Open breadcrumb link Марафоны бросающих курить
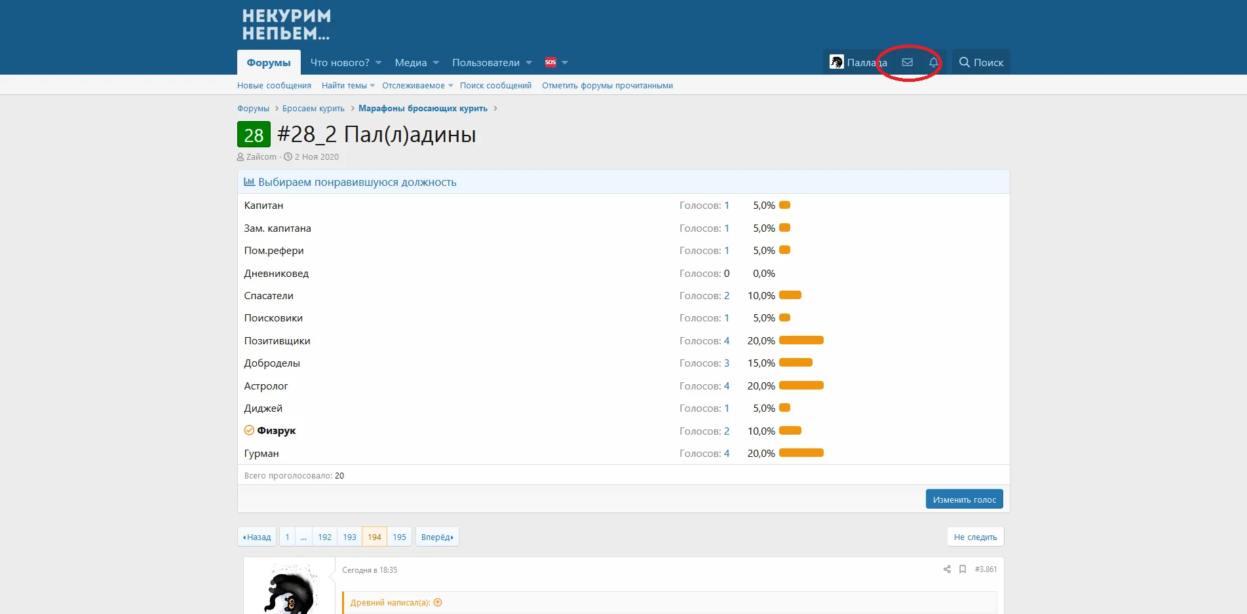 pos(424,108)
